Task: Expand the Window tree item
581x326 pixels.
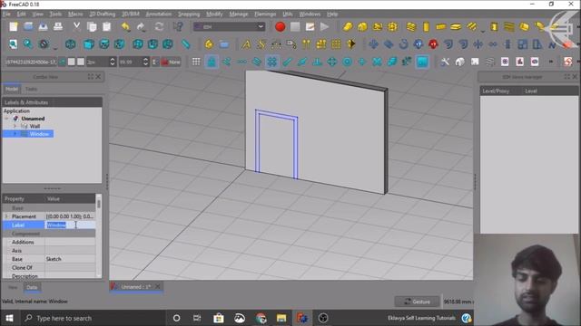Action: (x=15, y=134)
